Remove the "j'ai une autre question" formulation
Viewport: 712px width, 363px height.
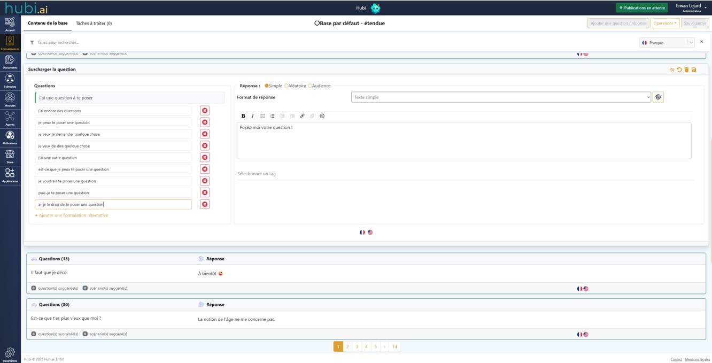(205, 158)
